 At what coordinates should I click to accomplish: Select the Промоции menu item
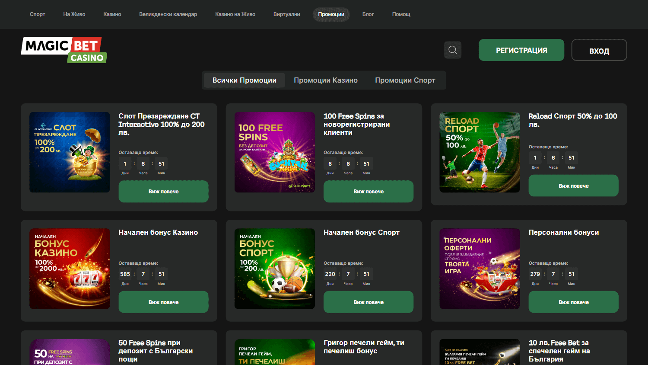point(331,14)
